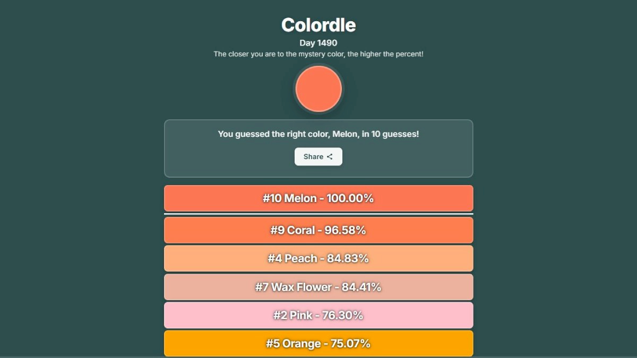This screenshot has height=358, width=637.
Task: Select the #4 Peach guess bar
Action: coord(318,258)
